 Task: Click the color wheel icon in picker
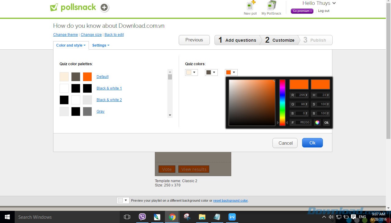click(317, 122)
